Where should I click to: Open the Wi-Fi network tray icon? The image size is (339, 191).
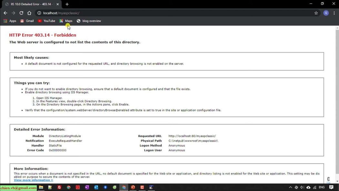tap(314, 187)
